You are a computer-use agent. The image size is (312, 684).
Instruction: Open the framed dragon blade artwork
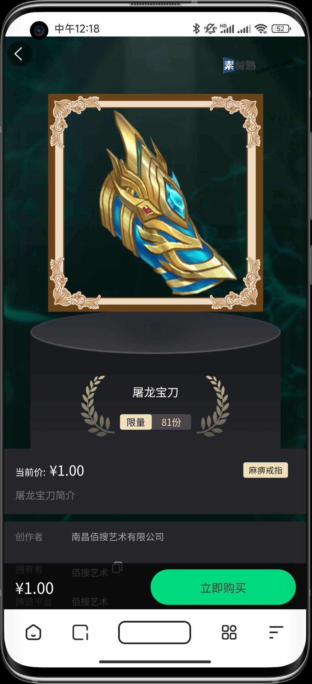click(x=155, y=203)
